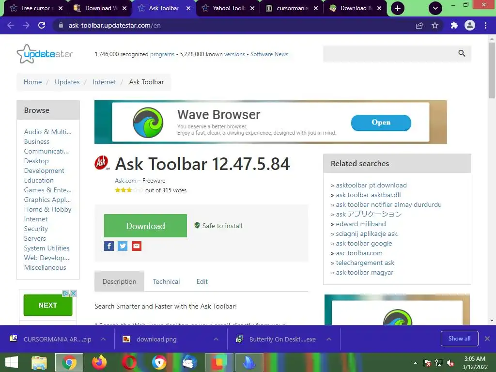Open the versions link in header
The image size is (496, 372).
(x=234, y=54)
